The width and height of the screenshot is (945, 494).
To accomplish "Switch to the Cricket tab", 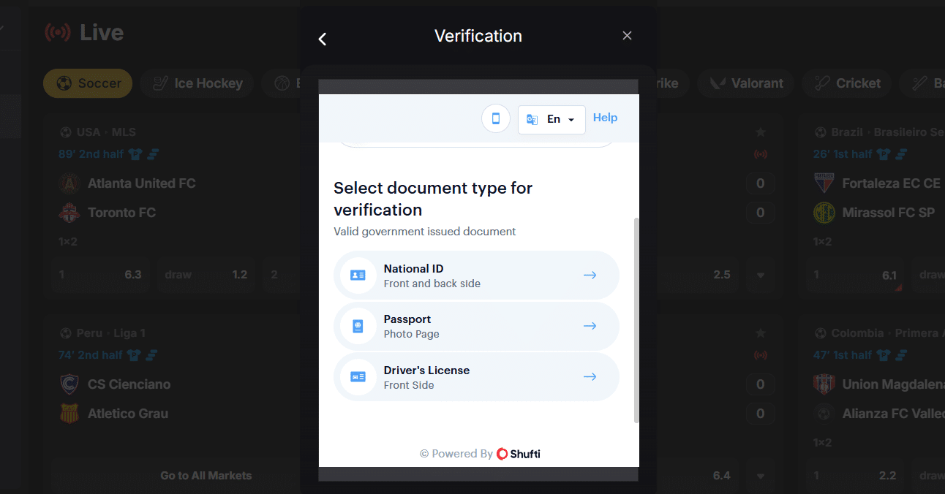I will [x=846, y=83].
